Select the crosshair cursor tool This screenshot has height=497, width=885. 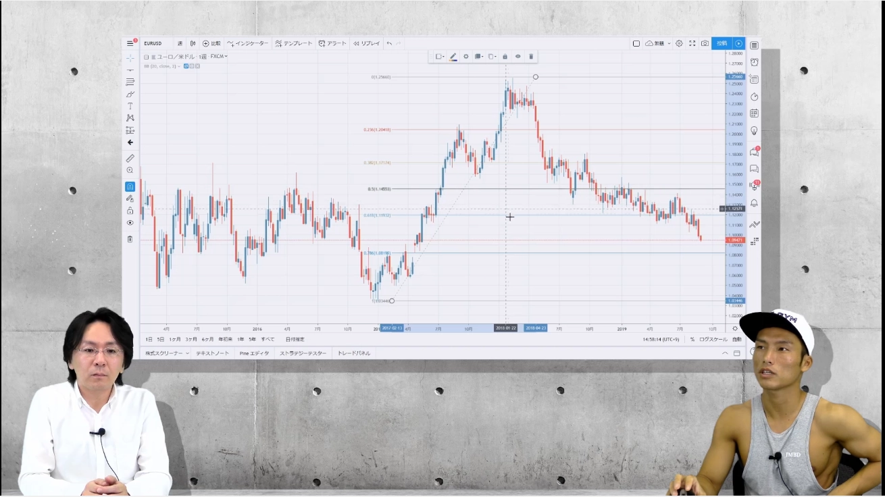130,58
